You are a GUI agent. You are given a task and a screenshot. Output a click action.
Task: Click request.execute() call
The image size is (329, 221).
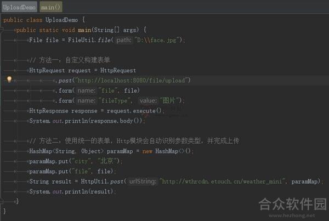tap(134, 111)
